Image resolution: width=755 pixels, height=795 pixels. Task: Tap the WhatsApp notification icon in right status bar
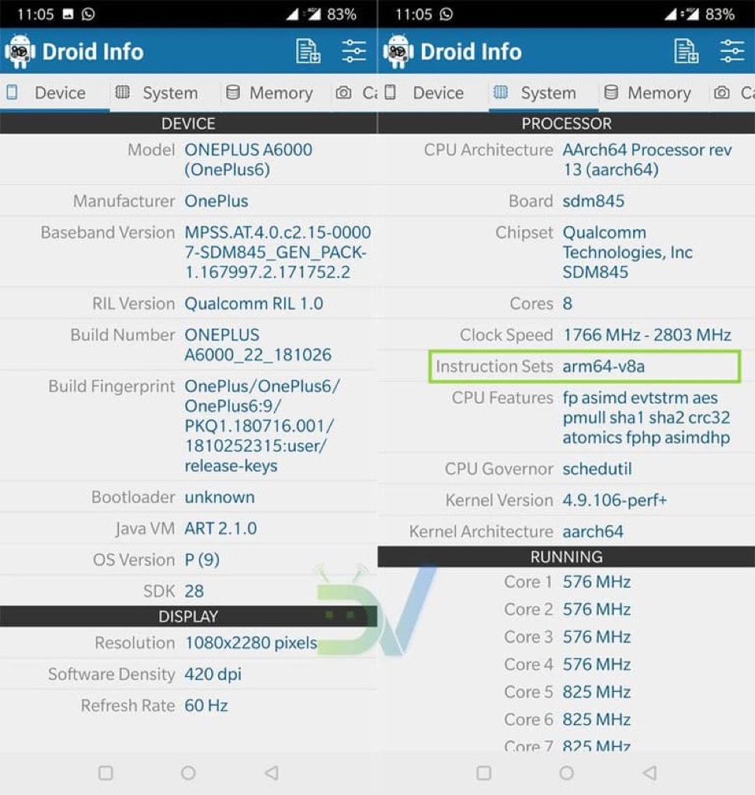pyautogui.click(x=446, y=14)
